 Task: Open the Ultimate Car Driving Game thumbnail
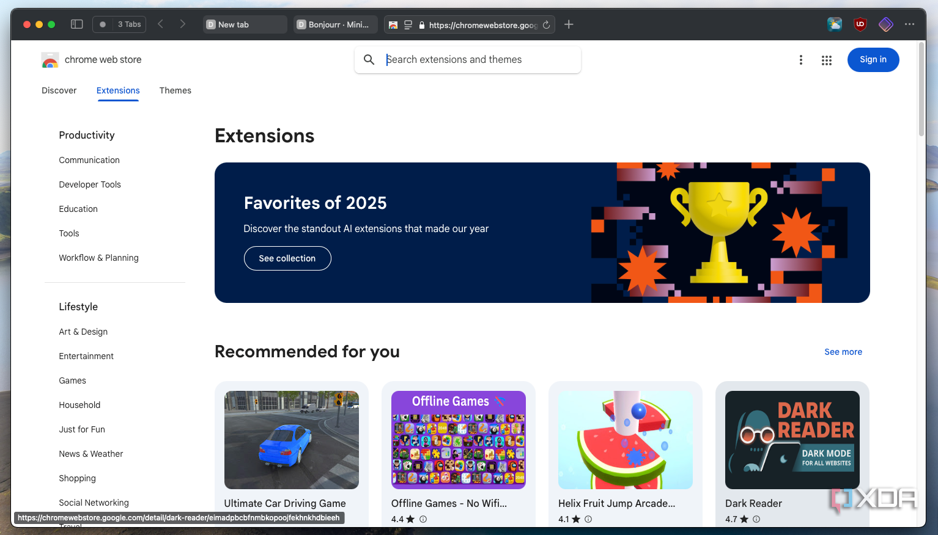pyautogui.click(x=292, y=440)
